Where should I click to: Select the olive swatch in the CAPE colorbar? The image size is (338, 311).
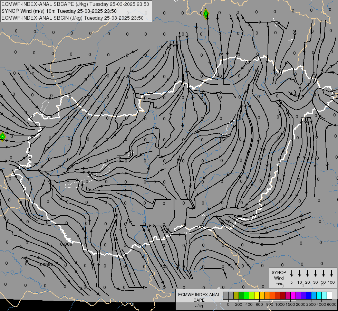tap(236, 295)
